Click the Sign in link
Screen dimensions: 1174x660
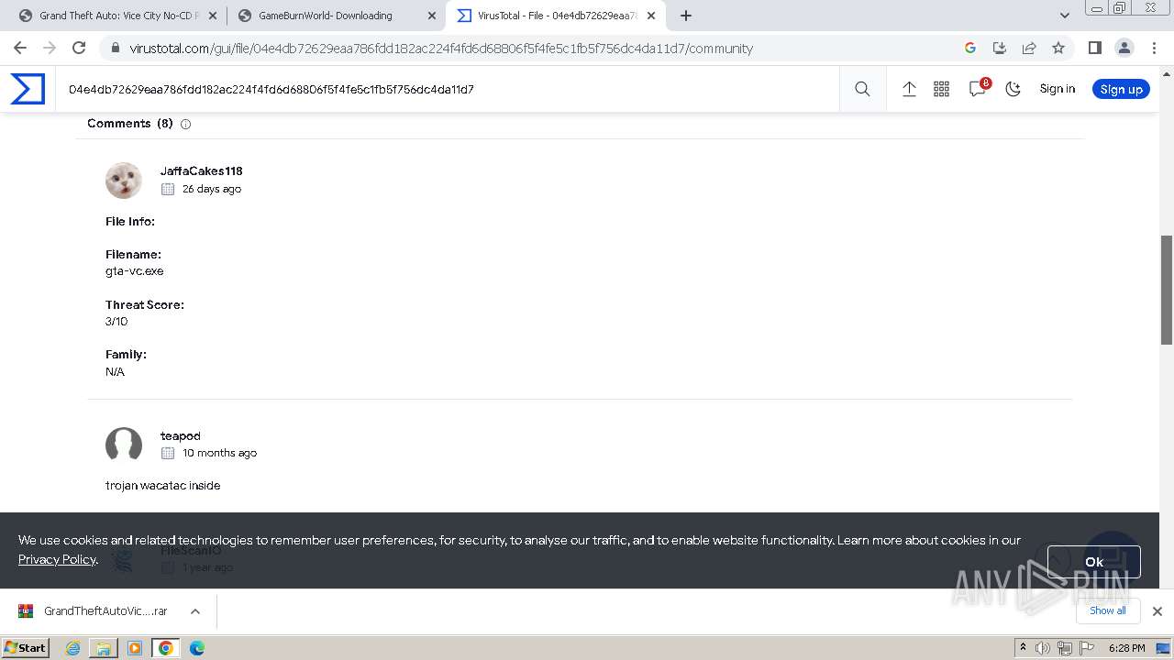click(1057, 89)
